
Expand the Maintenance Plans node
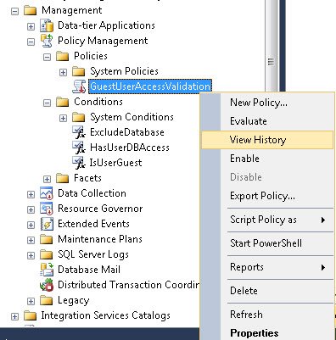click(31, 241)
